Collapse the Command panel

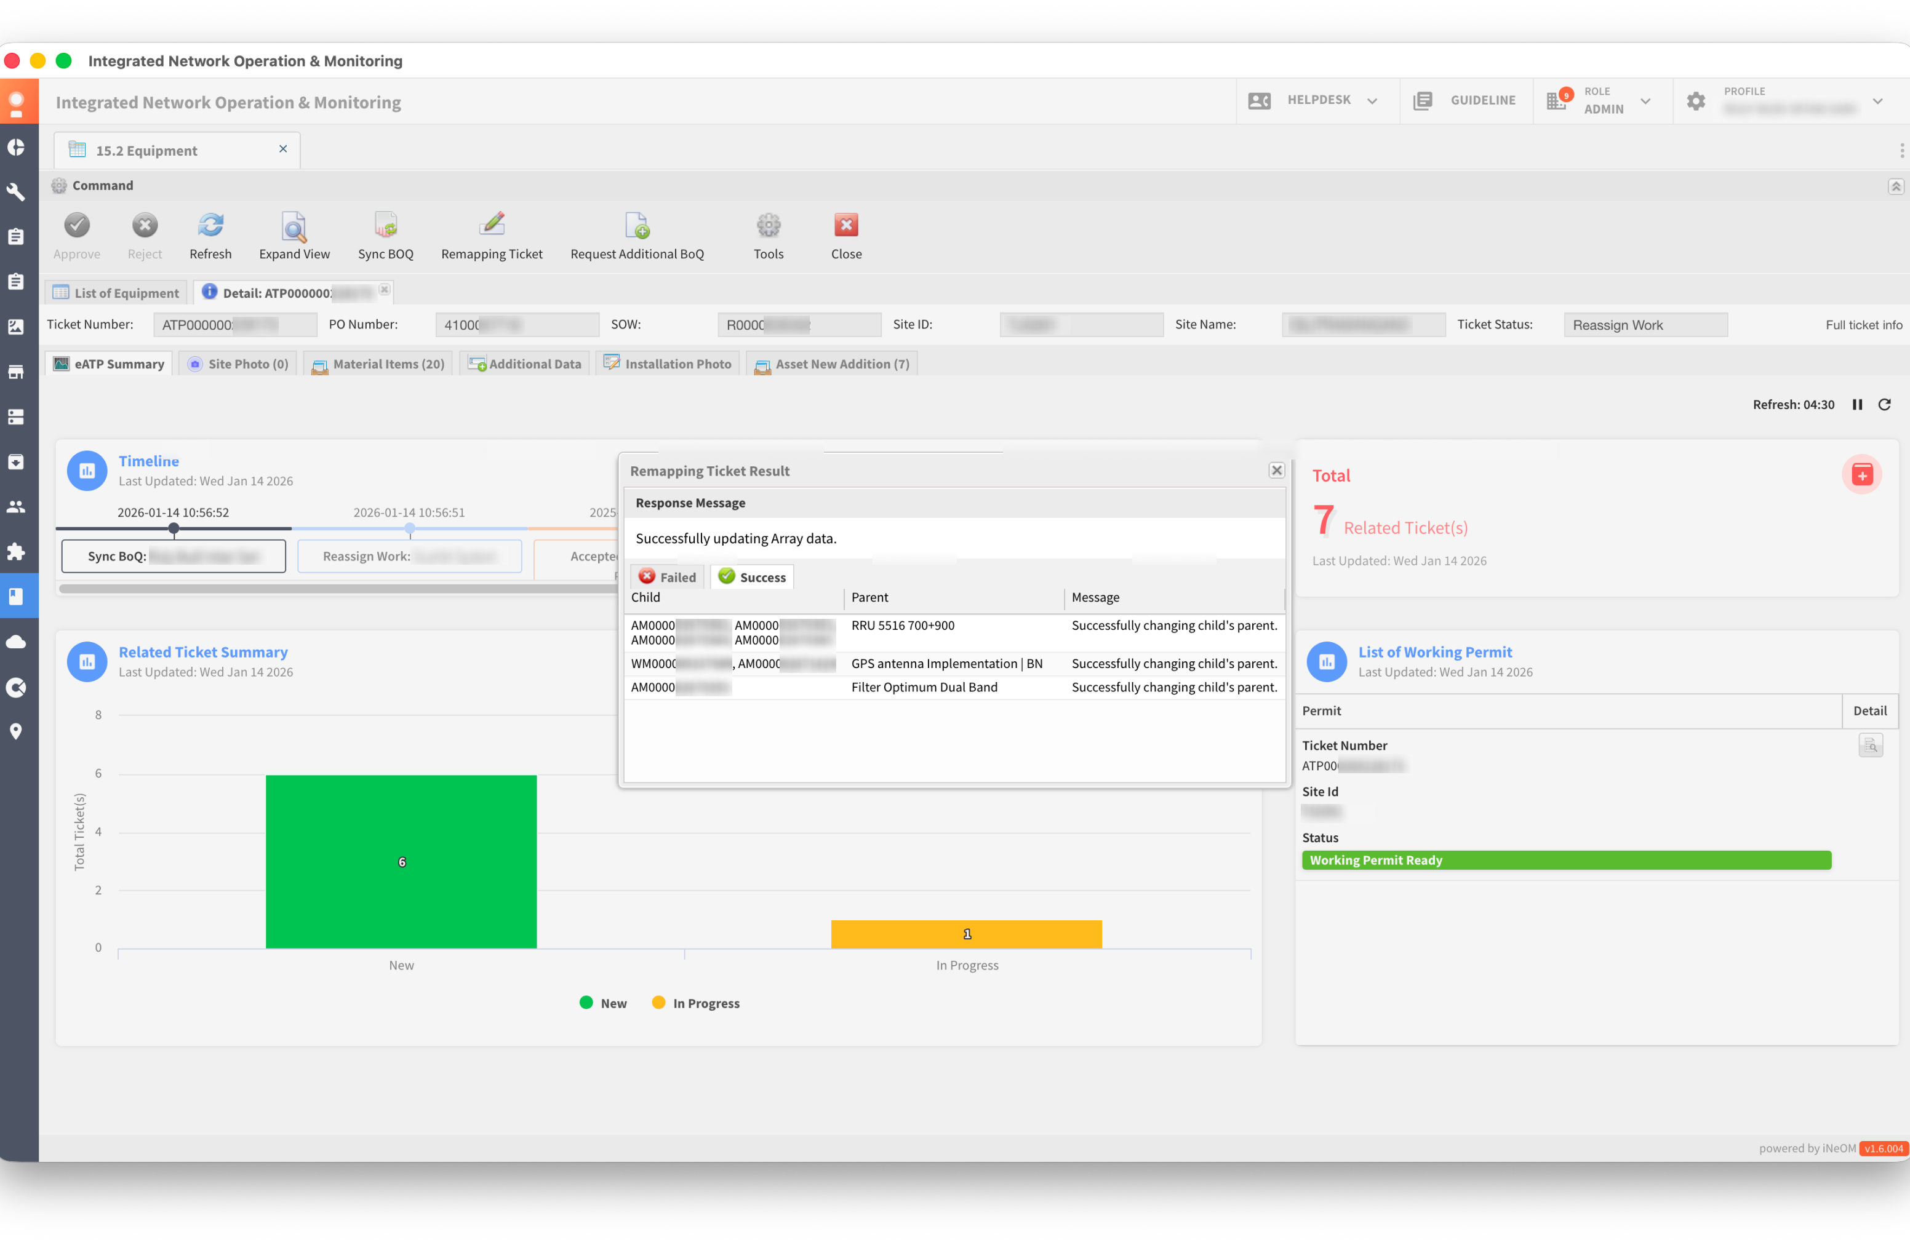click(1895, 186)
